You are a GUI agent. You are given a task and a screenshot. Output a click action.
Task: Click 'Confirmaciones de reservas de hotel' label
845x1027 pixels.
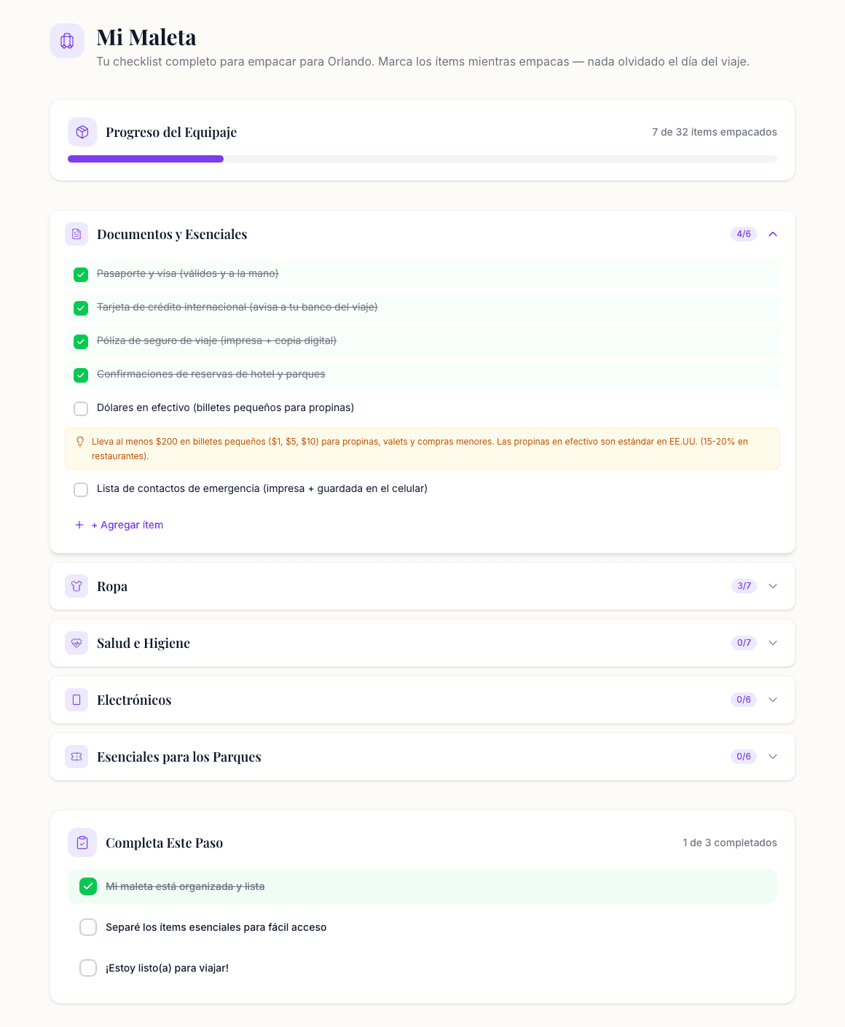(211, 374)
